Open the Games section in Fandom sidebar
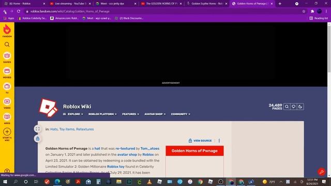The width and height of the screenshot is (331, 186). 7,57
